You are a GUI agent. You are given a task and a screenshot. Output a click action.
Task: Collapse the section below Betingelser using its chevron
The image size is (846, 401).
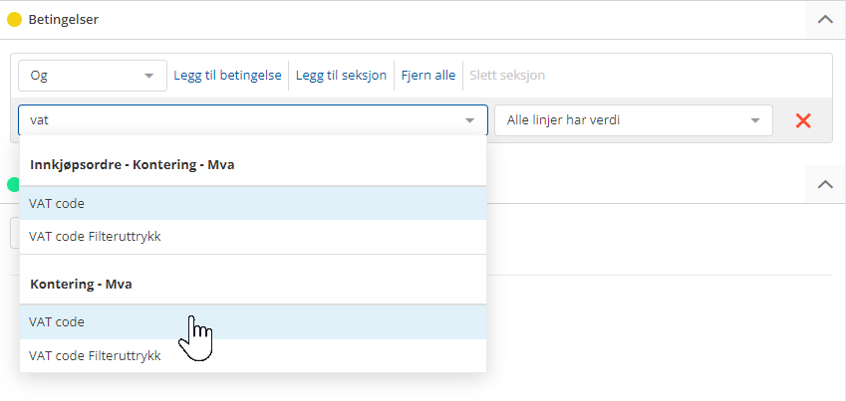click(x=824, y=184)
